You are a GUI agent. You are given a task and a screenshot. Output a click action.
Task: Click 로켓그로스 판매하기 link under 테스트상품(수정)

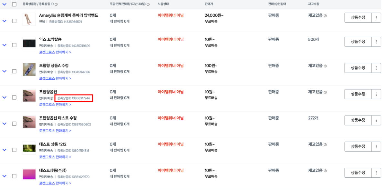point(55,183)
